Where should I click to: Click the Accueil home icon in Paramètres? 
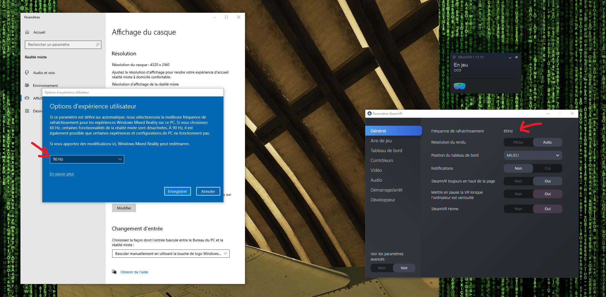point(27,32)
